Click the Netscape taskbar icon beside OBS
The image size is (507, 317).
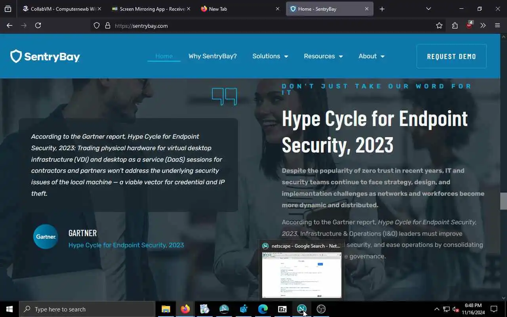pos(301,309)
